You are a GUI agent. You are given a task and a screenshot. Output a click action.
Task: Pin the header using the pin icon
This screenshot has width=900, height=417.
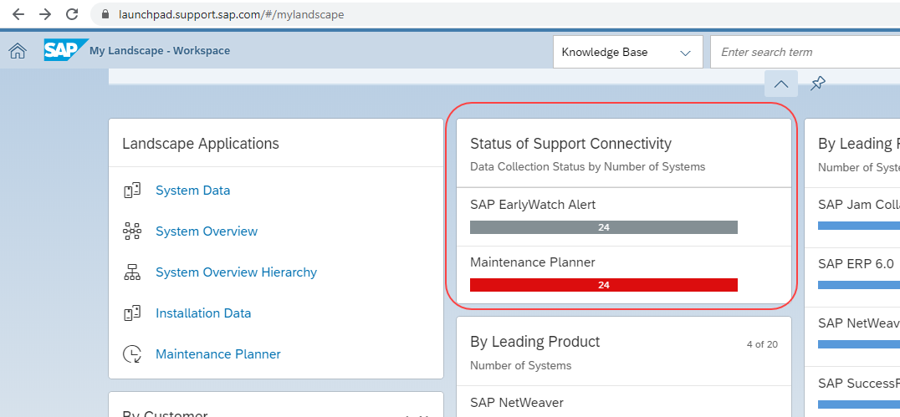pos(818,84)
